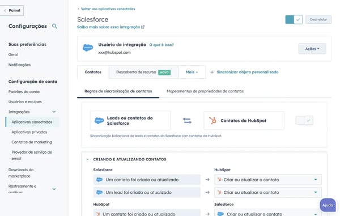The image size is (340, 216).
Task: Click the Salesforce icon in 'Um lead foi criado' row
Action: (x=99, y=192)
